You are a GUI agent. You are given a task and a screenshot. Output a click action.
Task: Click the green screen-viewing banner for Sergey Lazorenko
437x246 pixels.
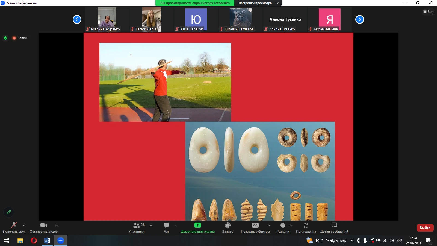tap(195, 3)
